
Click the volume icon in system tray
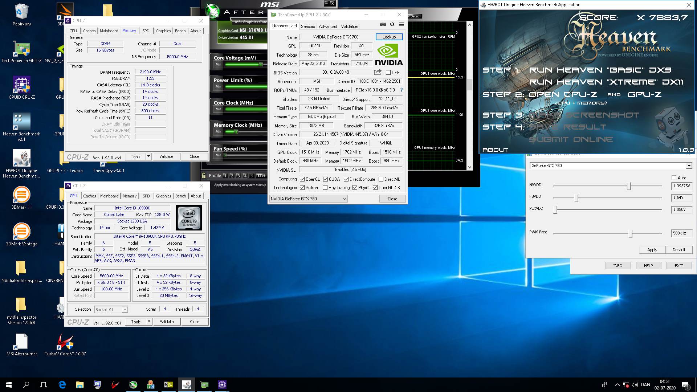coord(635,385)
